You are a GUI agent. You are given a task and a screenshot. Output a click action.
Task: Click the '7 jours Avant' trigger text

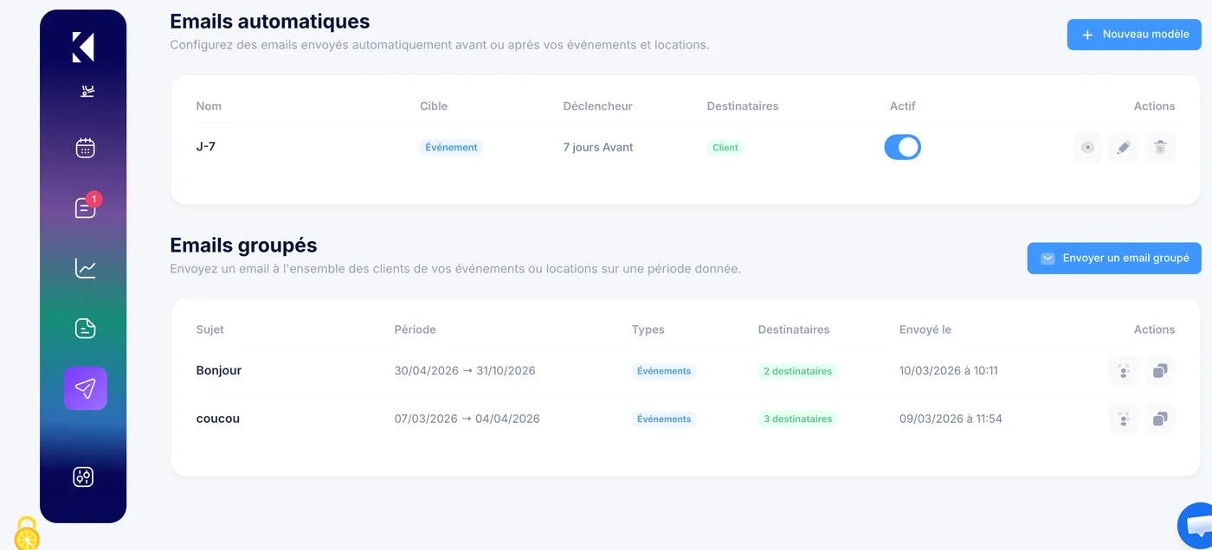[x=598, y=147]
